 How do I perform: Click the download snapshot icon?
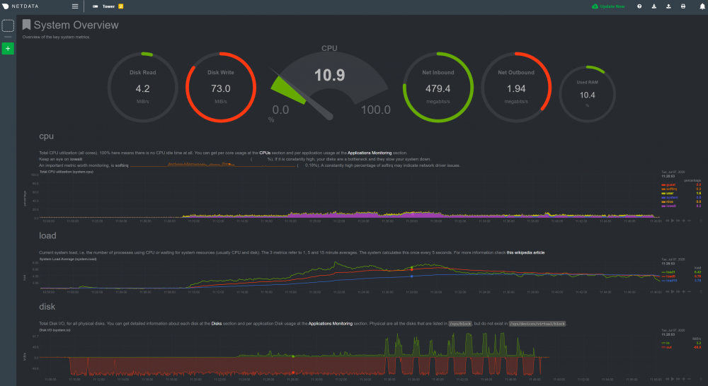(x=653, y=6)
